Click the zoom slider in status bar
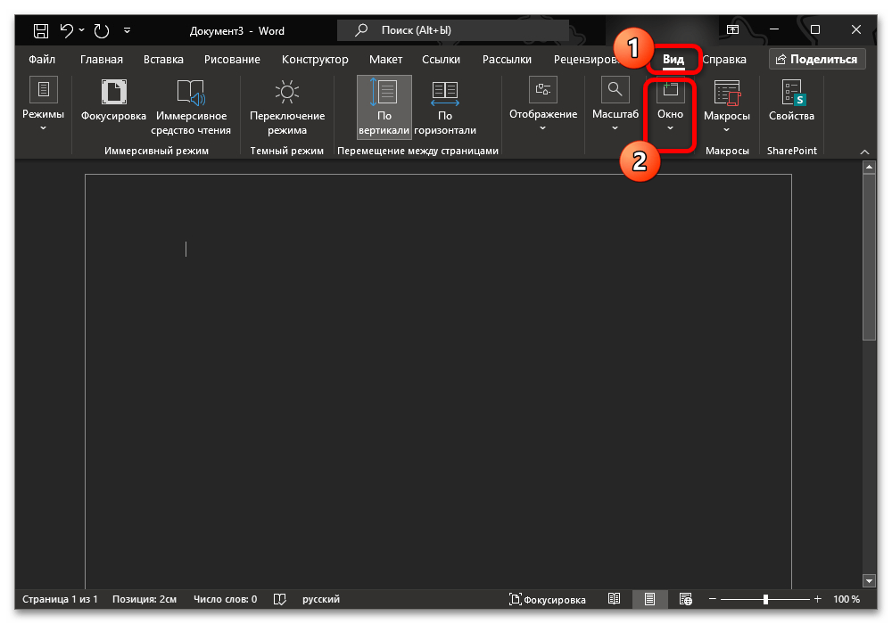 point(765,599)
